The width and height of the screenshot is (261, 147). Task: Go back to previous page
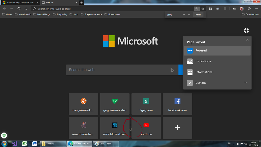(4, 9)
